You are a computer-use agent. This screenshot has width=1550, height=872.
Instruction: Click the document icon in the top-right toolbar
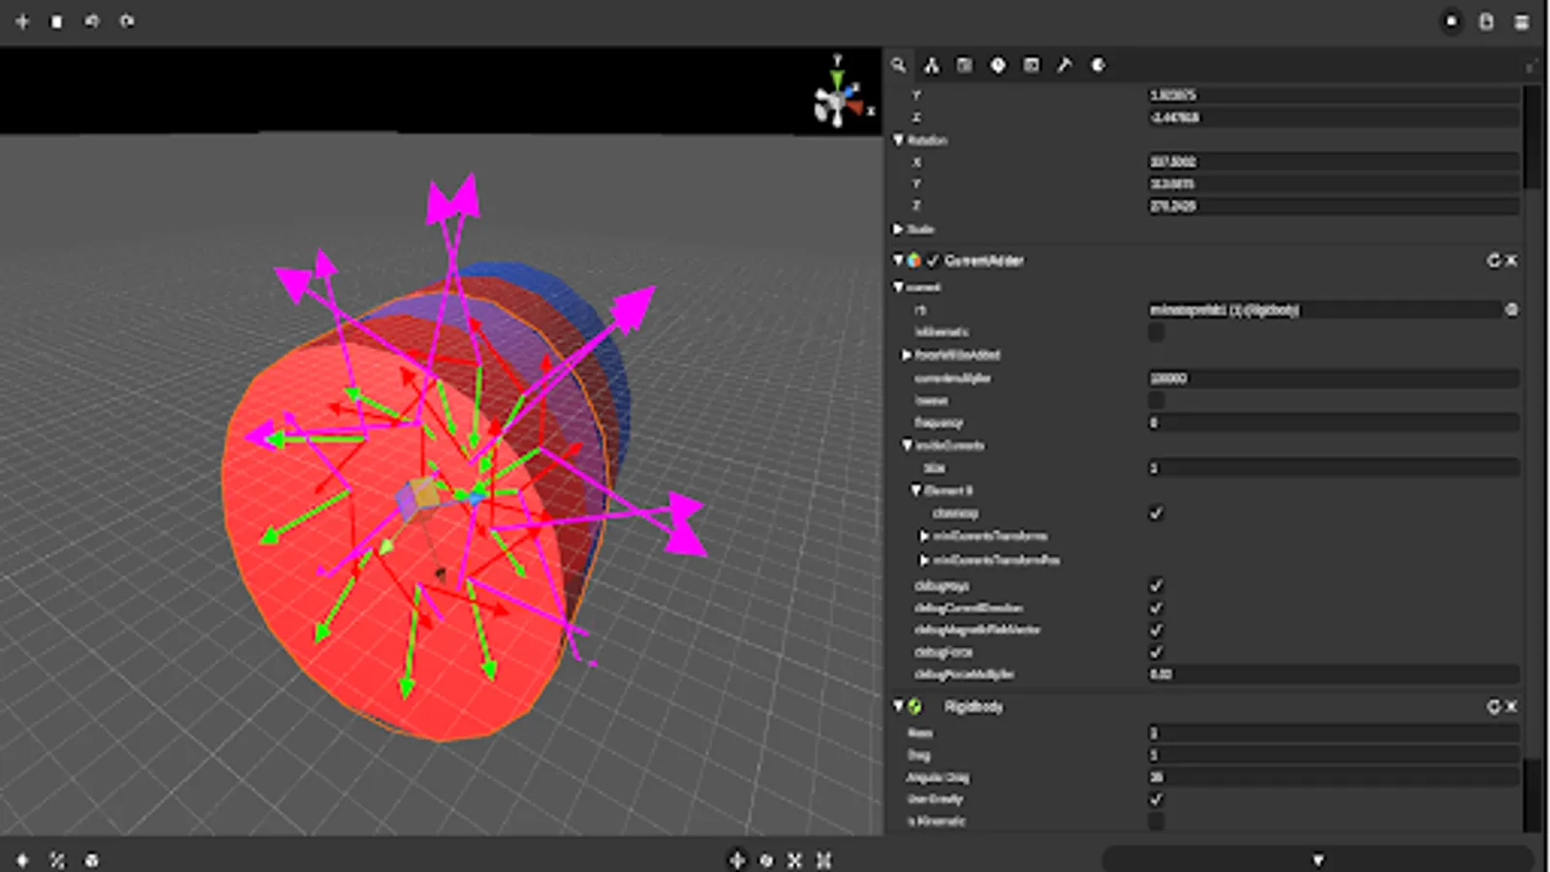pos(1486,21)
